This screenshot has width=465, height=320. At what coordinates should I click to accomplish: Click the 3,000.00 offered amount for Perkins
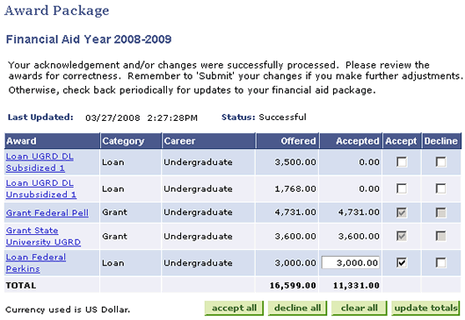click(x=295, y=263)
